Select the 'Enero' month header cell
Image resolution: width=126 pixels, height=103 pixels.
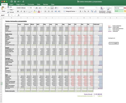(21, 24)
